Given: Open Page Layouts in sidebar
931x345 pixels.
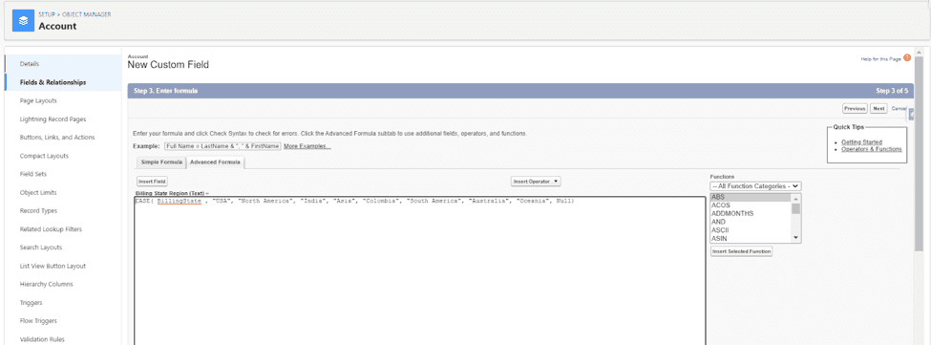Looking at the screenshot, I should click(38, 100).
